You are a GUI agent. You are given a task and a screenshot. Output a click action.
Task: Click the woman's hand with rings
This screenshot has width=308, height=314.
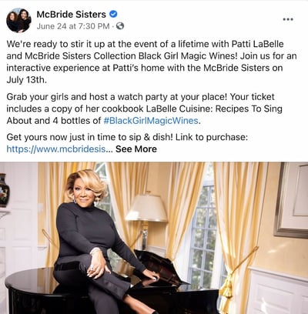pos(98,268)
